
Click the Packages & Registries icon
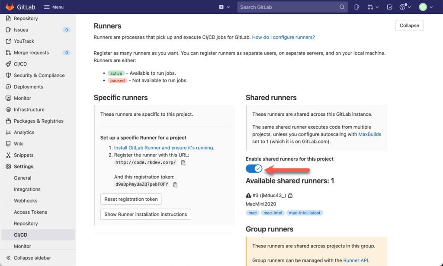click(8, 121)
